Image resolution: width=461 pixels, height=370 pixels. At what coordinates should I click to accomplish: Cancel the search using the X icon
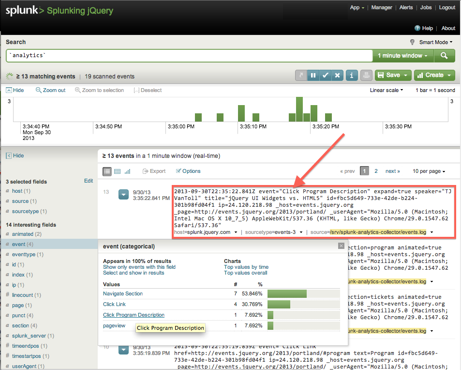337,76
